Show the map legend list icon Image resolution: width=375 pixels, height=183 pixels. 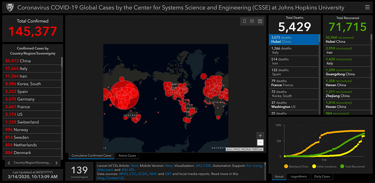(252, 21)
